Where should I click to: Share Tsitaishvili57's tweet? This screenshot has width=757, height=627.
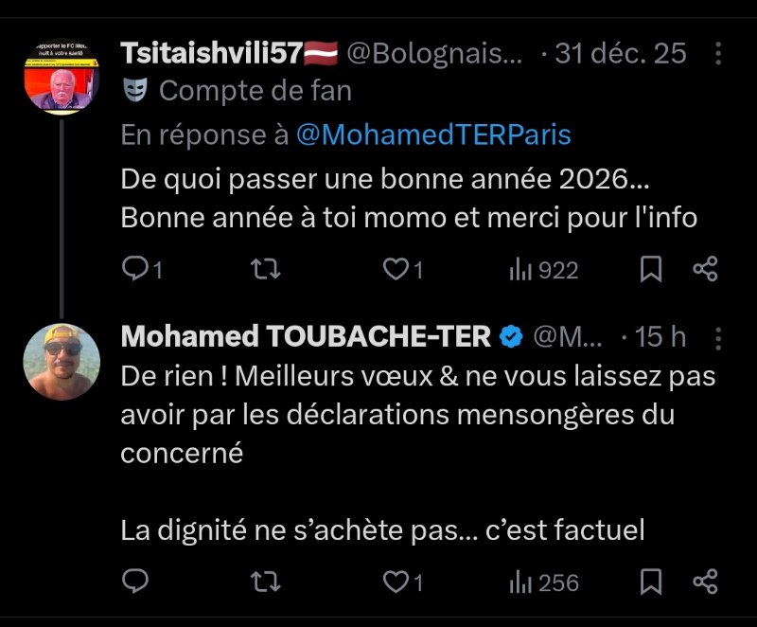point(705,270)
